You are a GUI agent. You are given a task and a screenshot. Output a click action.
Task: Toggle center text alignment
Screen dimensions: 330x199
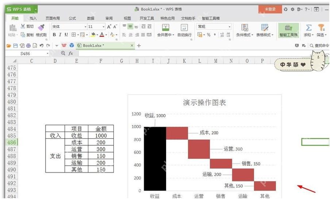point(130,35)
